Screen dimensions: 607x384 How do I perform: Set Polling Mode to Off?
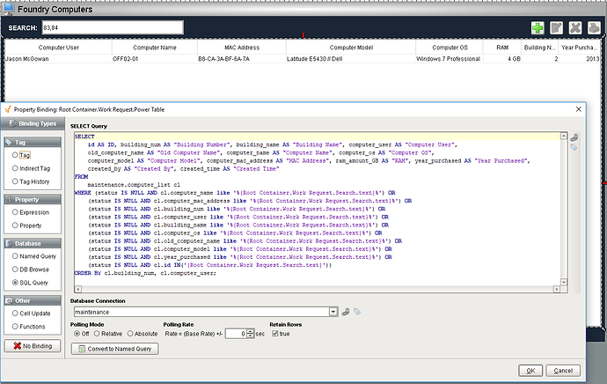[x=77, y=334]
